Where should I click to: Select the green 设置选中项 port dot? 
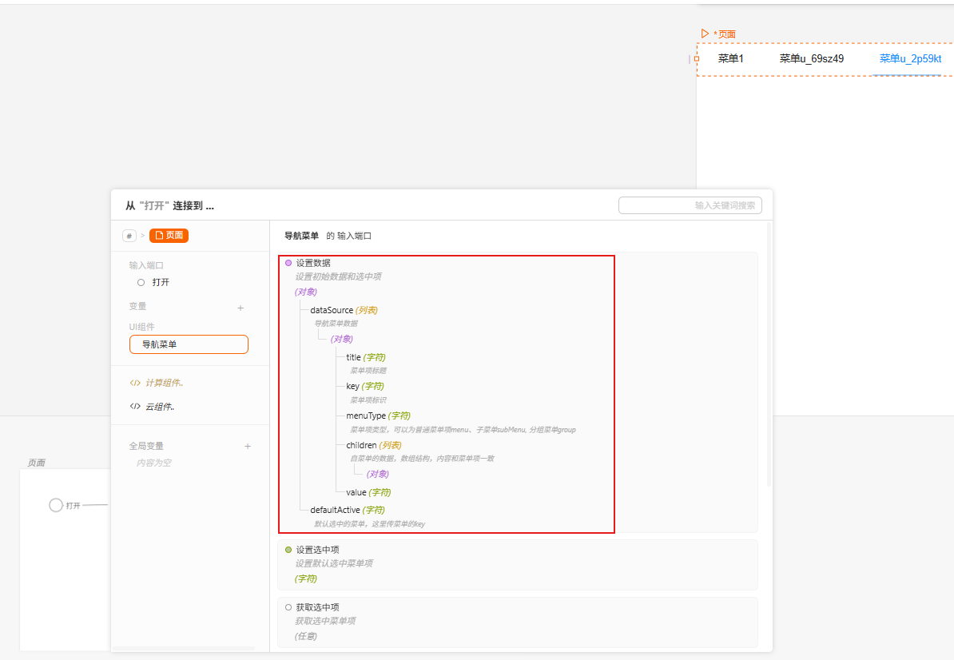(x=288, y=550)
